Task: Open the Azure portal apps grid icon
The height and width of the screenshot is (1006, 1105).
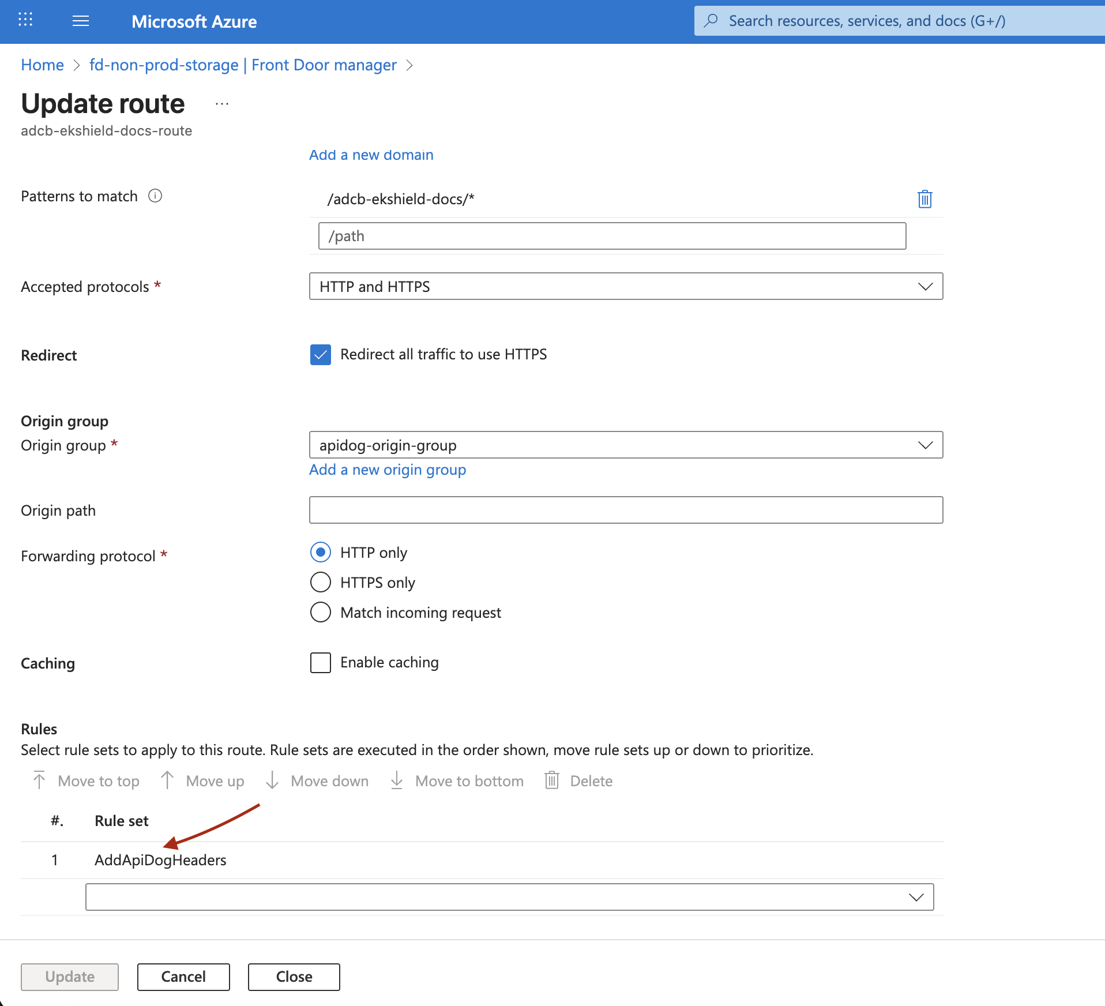Action: 25,20
